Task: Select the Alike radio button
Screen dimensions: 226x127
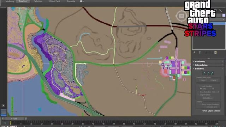Action: tap(201, 89)
